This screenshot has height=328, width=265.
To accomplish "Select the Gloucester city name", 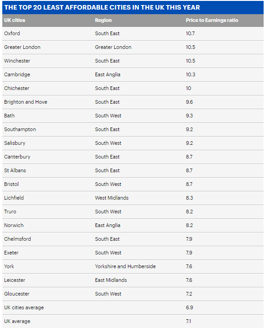I will point(17,294).
